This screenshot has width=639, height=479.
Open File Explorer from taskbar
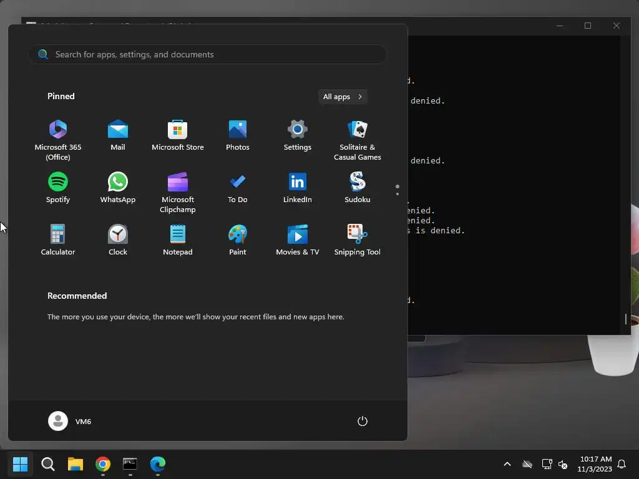(76, 464)
